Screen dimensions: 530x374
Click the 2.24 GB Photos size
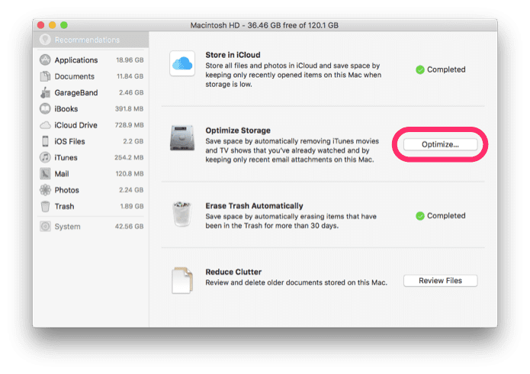tap(131, 190)
